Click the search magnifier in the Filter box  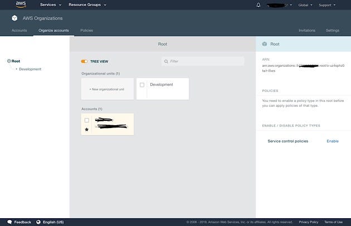point(166,61)
